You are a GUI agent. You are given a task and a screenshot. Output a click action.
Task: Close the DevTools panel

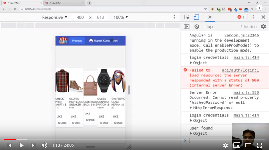263,17
